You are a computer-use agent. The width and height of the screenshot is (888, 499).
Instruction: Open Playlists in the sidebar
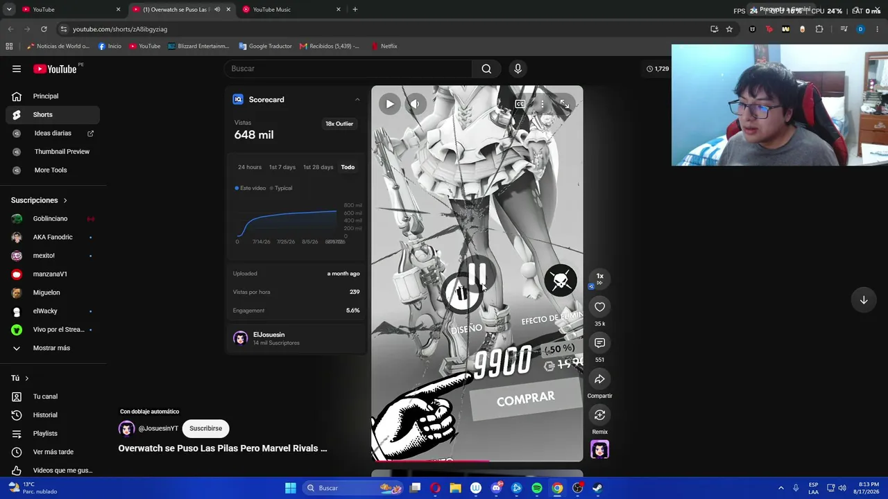[x=53, y=433]
